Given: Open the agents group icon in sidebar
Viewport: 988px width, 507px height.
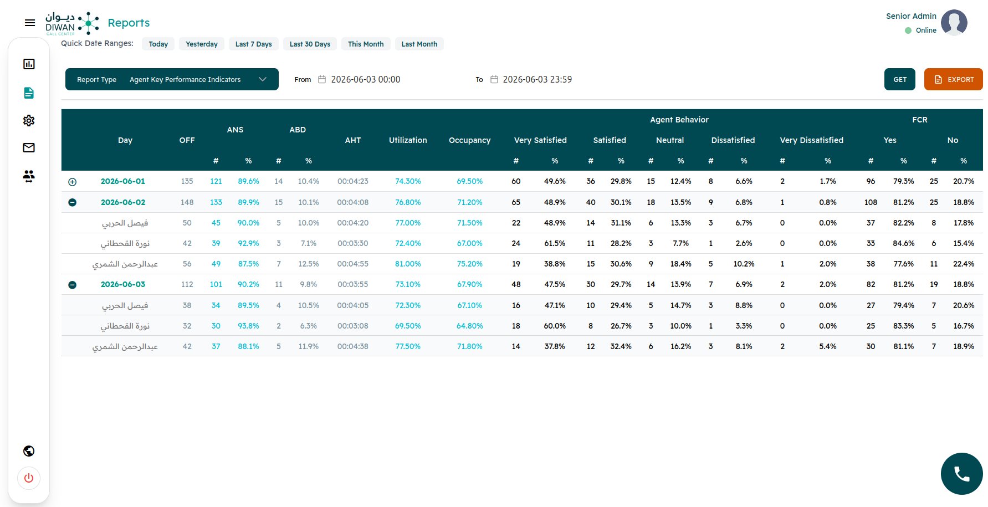Looking at the screenshot, I should (29, 176).
